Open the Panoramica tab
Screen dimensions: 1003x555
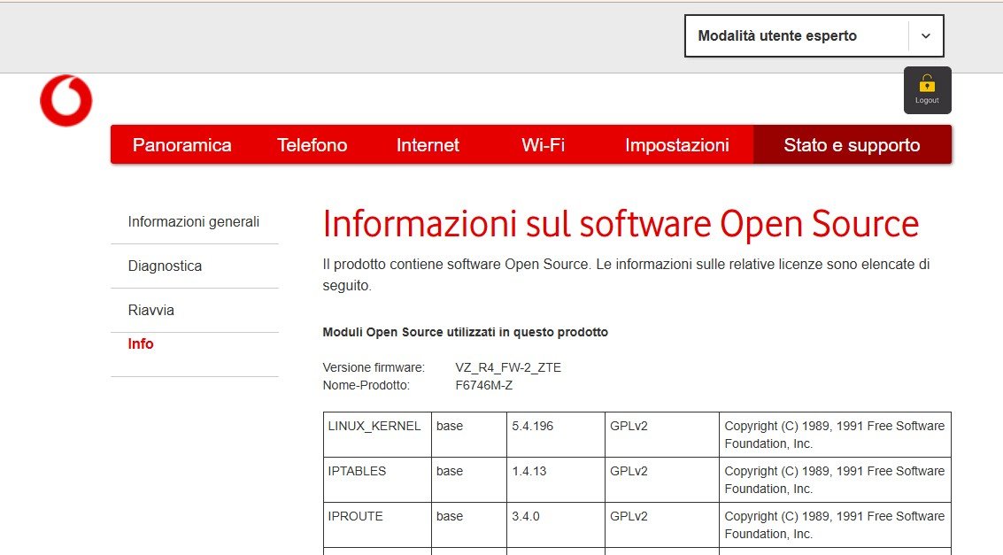coord(181,145)
